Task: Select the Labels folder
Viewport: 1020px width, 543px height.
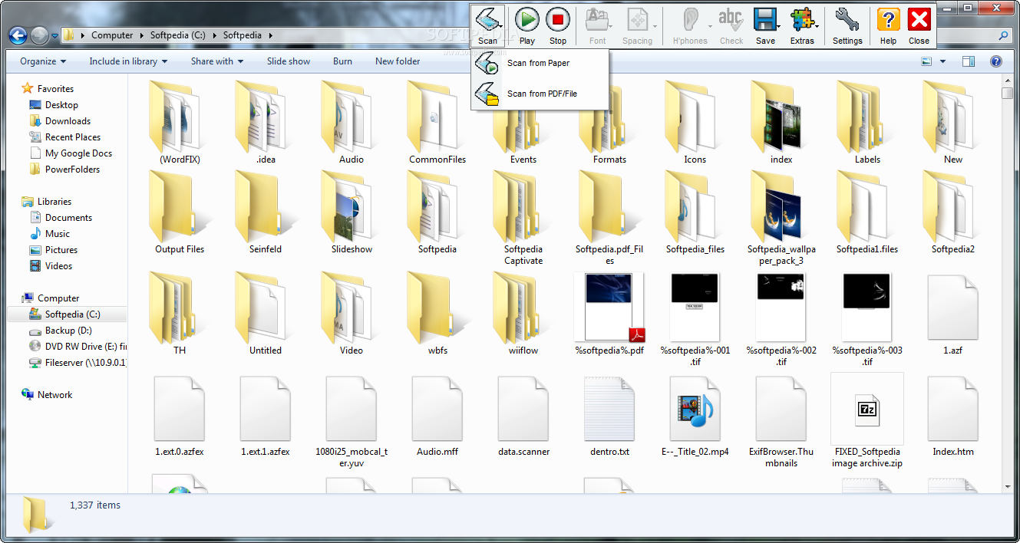Action: [x=867, y=123]
